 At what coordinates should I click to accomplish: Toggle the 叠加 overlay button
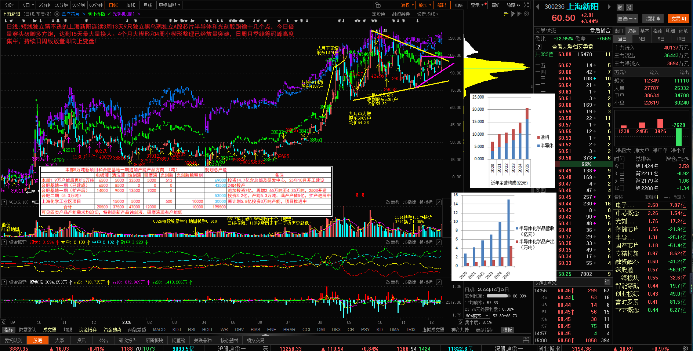(x=425, y=5)
